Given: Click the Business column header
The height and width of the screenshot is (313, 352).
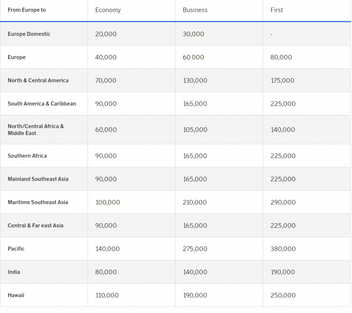Looking at the screenshot, I should pyautogui.click(x=195, y=10).
